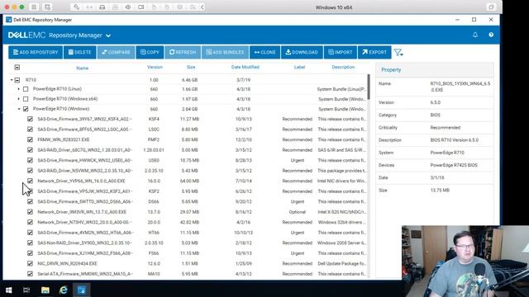Collapse the PowerEdge R710 (Windows) bundle

19,109
